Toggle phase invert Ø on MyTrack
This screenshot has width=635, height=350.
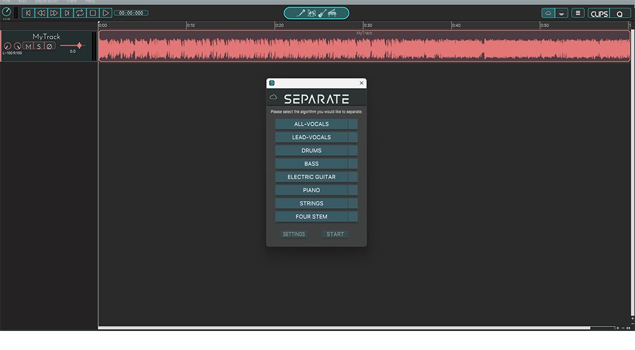tap(50, 46)
